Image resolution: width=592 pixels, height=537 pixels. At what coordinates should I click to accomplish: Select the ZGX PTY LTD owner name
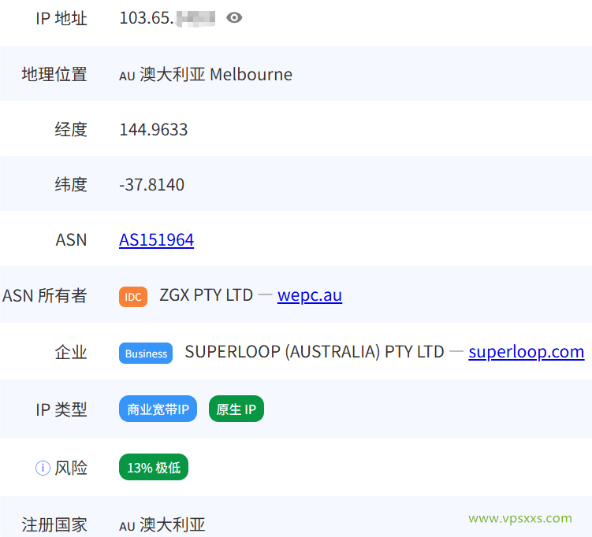(x=207, y=295)
